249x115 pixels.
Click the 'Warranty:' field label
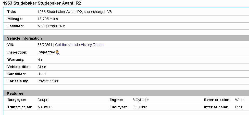(16, 60)
